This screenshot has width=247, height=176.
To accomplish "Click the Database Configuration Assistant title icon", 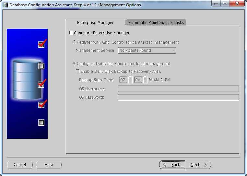I will point(5,5).
